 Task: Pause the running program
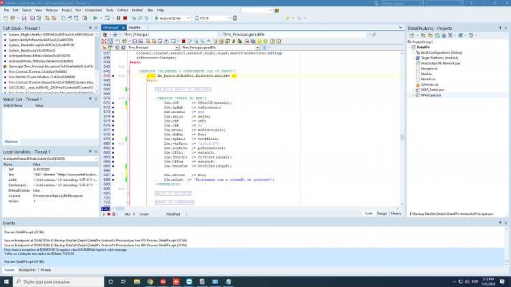119,18
